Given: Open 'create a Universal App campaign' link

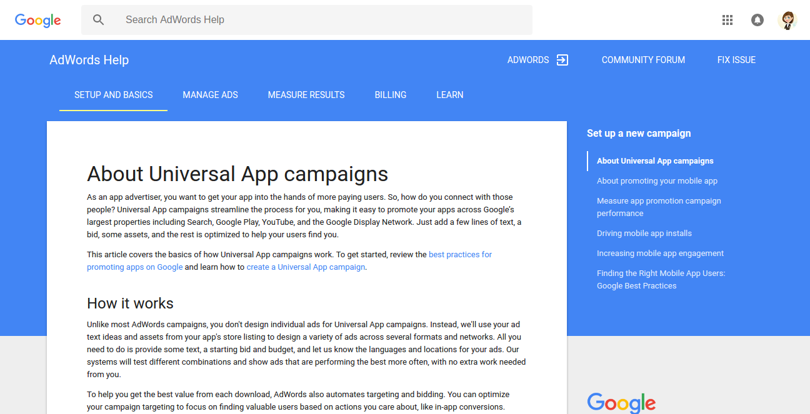Looking at the screenshot, I should tap(306, 267).
